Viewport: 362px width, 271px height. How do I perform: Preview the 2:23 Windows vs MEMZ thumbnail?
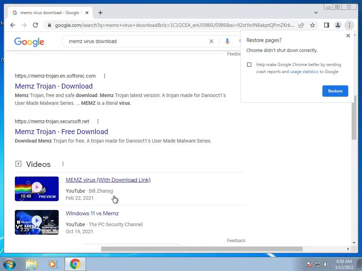click(x=37, y=222)
